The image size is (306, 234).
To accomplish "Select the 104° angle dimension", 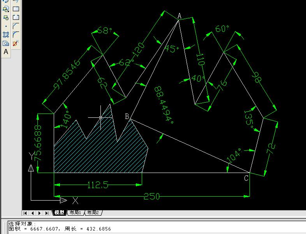I will [x=235, y=155].
